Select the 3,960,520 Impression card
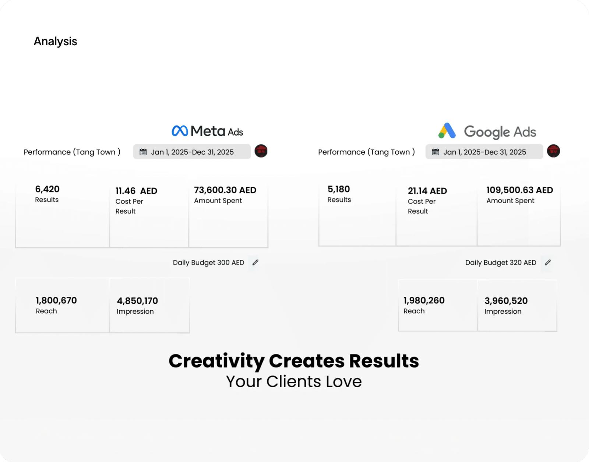This screenshot has width=589, height=462. [x=517, y=306]
